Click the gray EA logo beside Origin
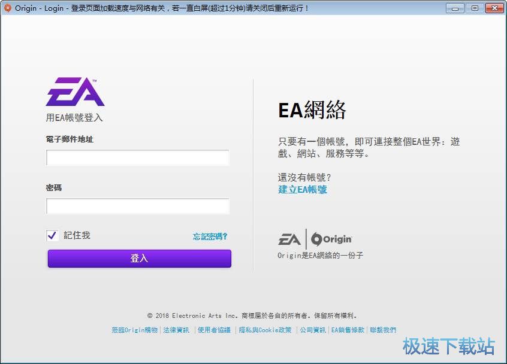The image size is (507, 364). (289, 239)
